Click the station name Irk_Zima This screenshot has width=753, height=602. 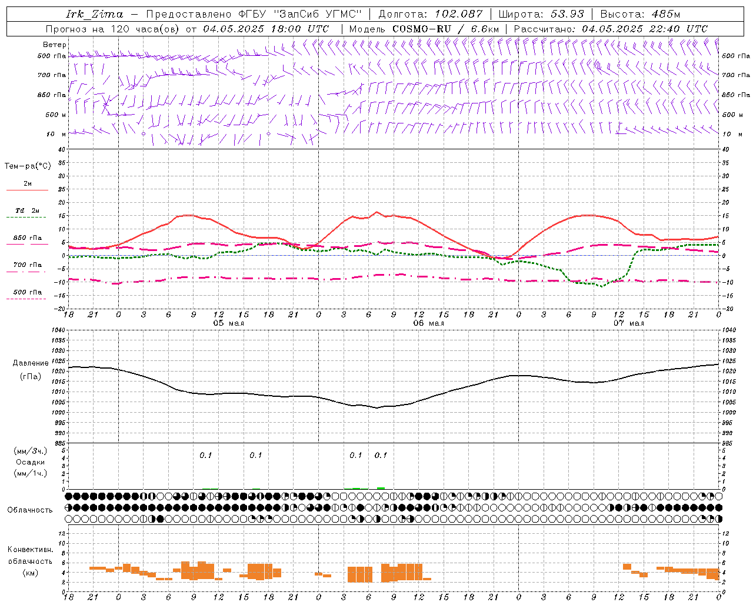(94, 14)
